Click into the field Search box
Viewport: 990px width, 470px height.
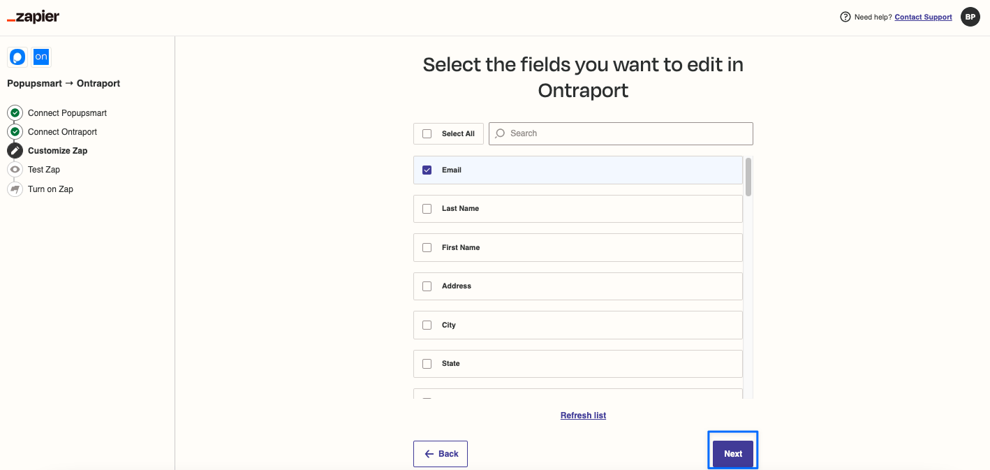621,133
